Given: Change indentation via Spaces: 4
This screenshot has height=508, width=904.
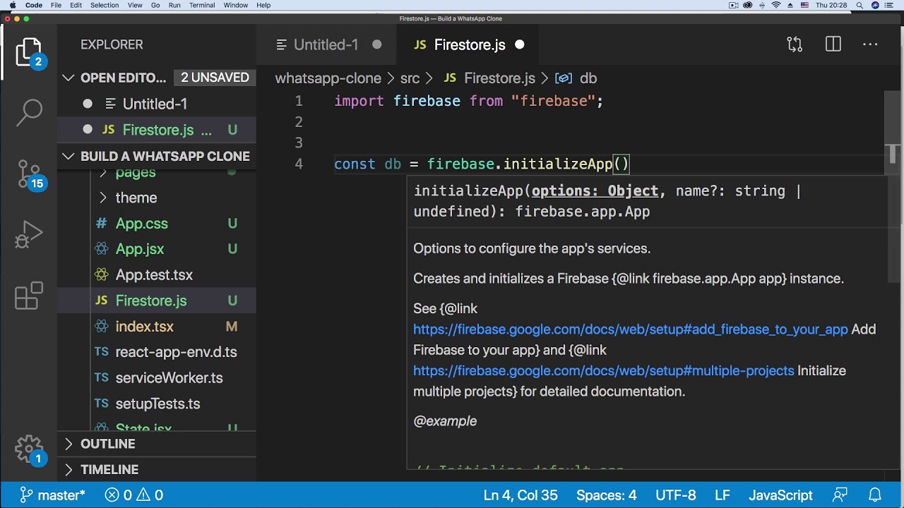Looking at the screenshot, I should click(x=606, y=495).
